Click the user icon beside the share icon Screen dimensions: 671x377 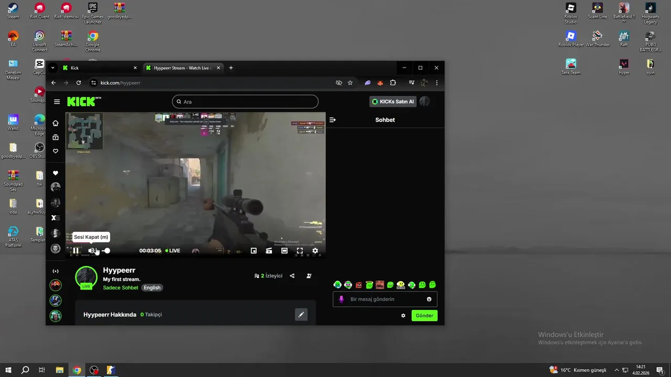point(309,276)
